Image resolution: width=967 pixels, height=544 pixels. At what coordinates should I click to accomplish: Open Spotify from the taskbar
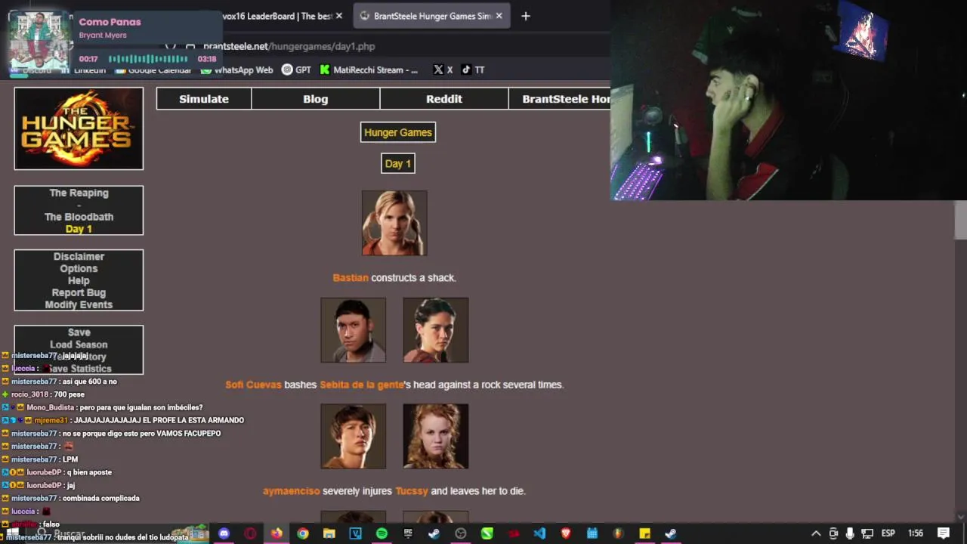[382, 533]
